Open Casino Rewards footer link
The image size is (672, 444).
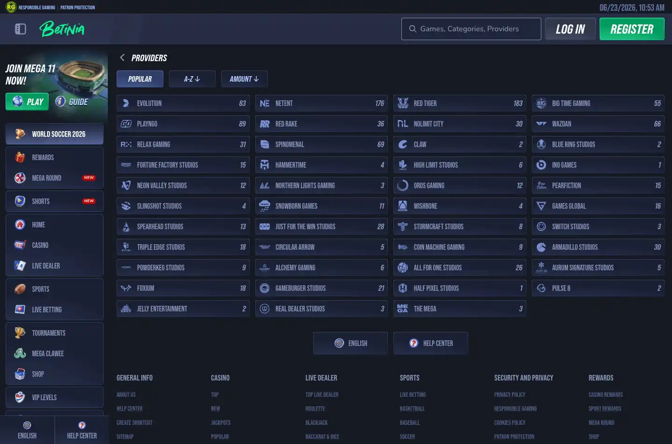pos(606,395)
